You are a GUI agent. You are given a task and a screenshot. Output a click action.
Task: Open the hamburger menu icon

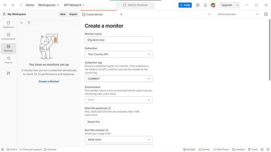coord(5,5)
